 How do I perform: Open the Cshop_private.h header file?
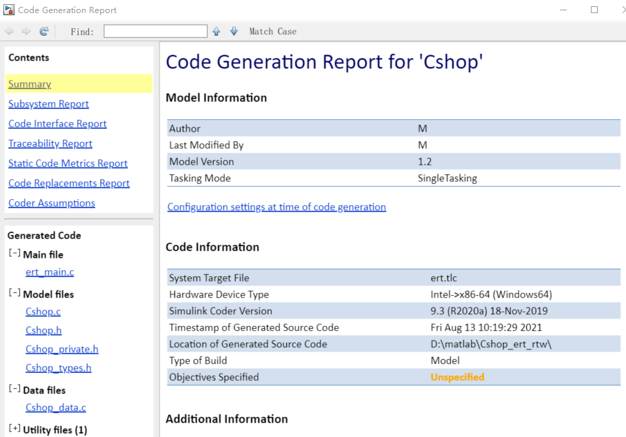pyautogui.click(x=61, y=349)
